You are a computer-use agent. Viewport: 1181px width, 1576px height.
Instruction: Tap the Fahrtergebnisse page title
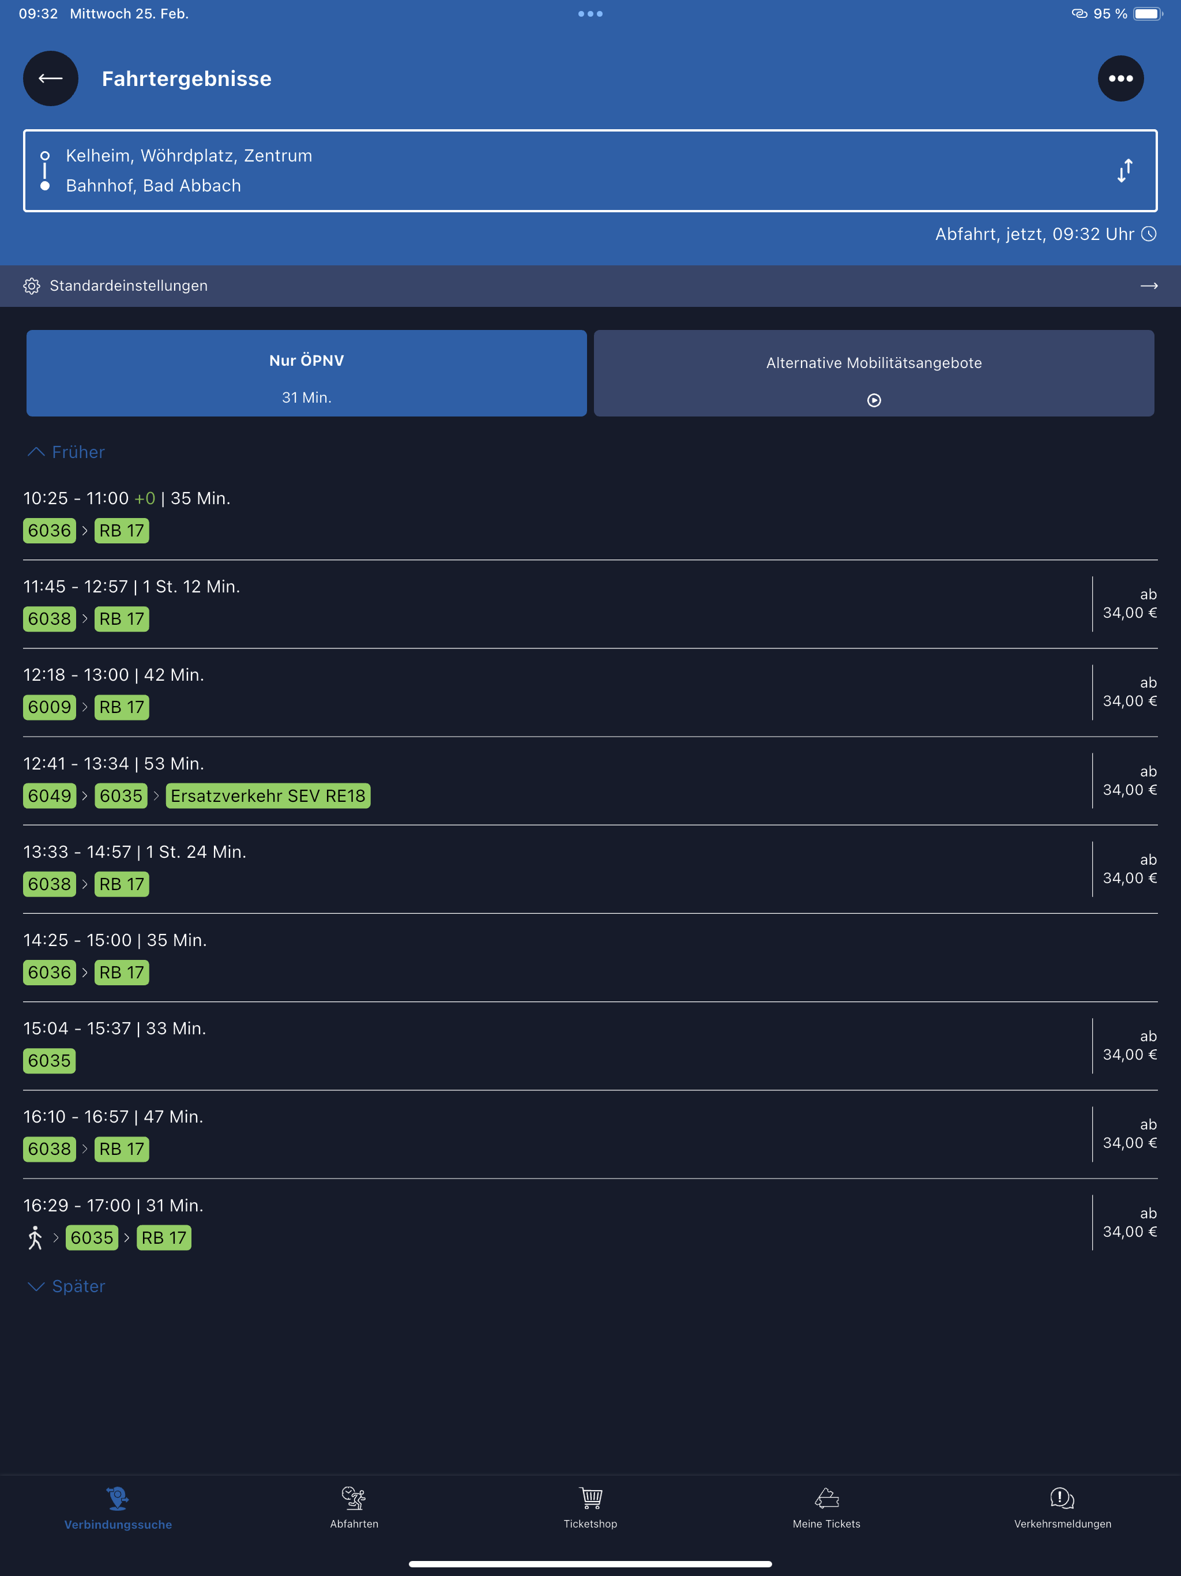pos(187,78)
